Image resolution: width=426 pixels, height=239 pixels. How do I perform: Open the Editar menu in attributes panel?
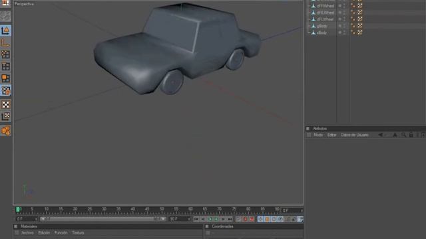pos(331,135)
